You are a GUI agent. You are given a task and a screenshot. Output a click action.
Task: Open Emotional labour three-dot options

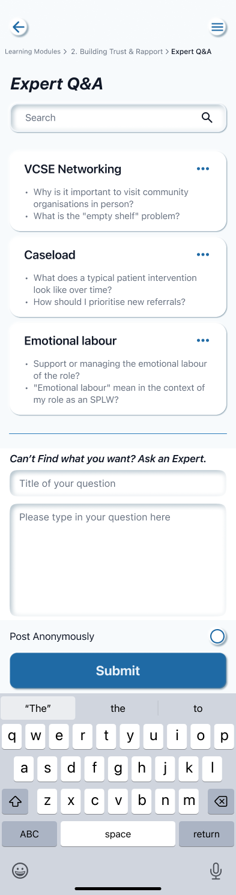pos(203,340)
